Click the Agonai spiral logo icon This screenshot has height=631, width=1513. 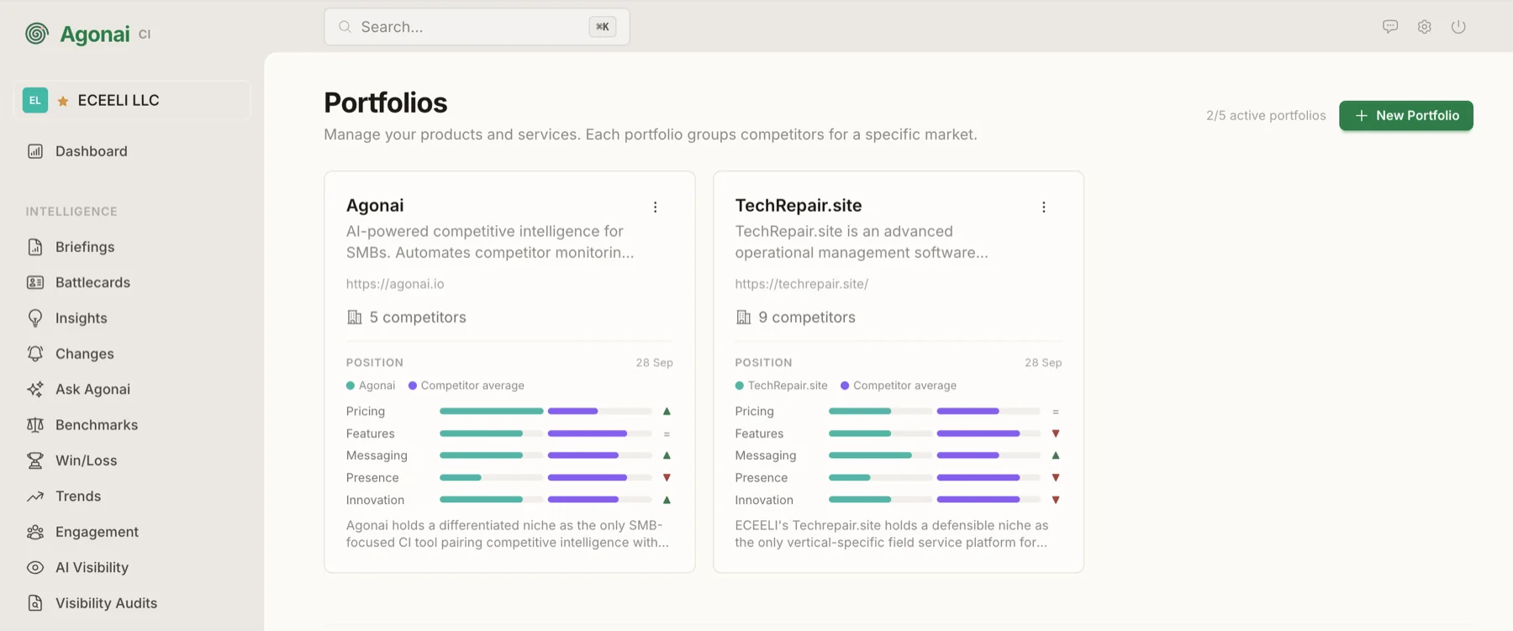37,34
